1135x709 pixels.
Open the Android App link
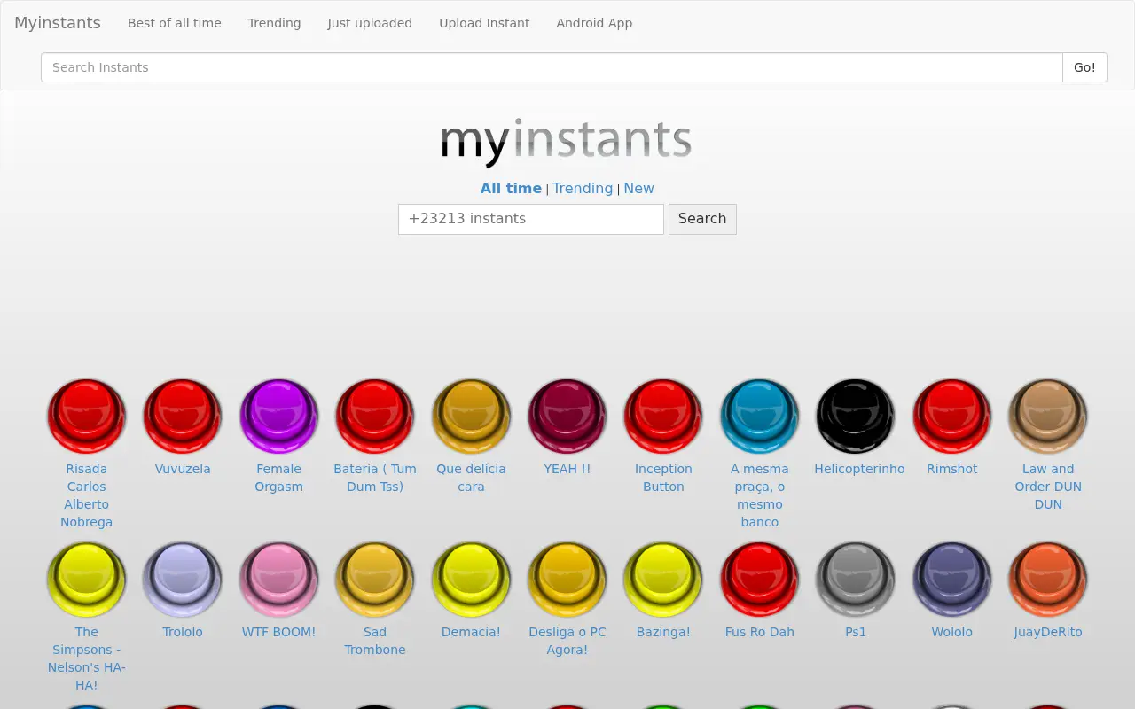click(x=594, y=23)
